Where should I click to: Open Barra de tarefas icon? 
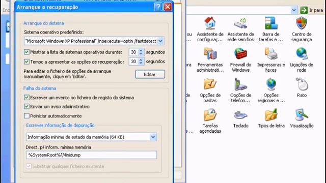click(271, 23)
